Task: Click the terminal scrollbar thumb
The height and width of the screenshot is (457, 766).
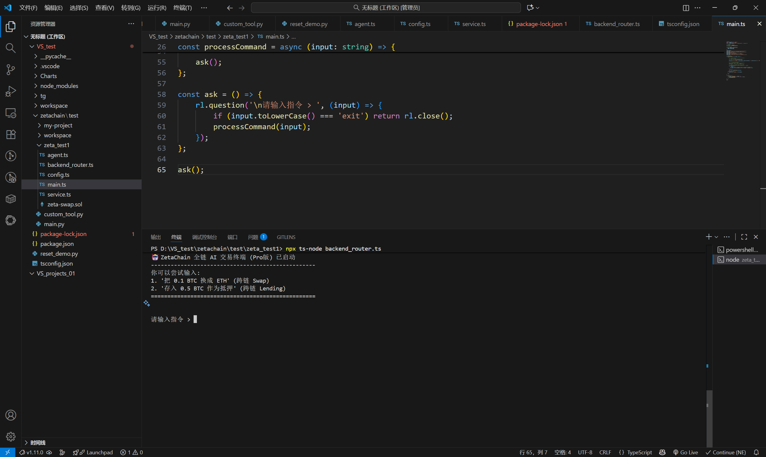Action: pyautogui.click(x=709, y=419)
